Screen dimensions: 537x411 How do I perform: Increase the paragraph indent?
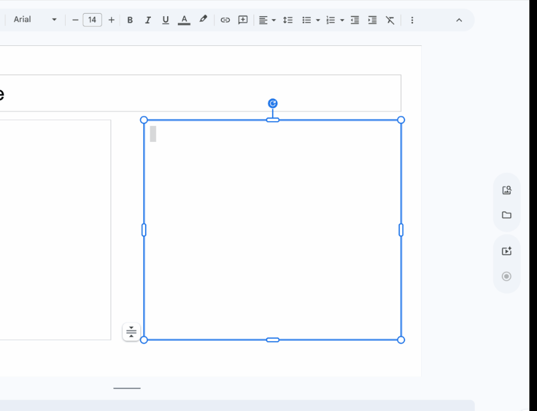(372, 20)
